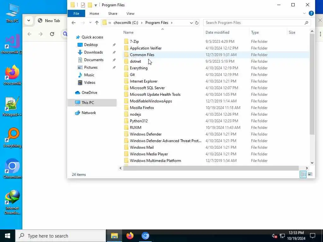Sort by Type column header
This screenshot has height=242, width=323.
coord(255,32)
